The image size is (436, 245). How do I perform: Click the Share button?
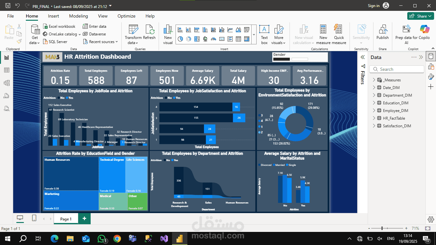(420, 16)
